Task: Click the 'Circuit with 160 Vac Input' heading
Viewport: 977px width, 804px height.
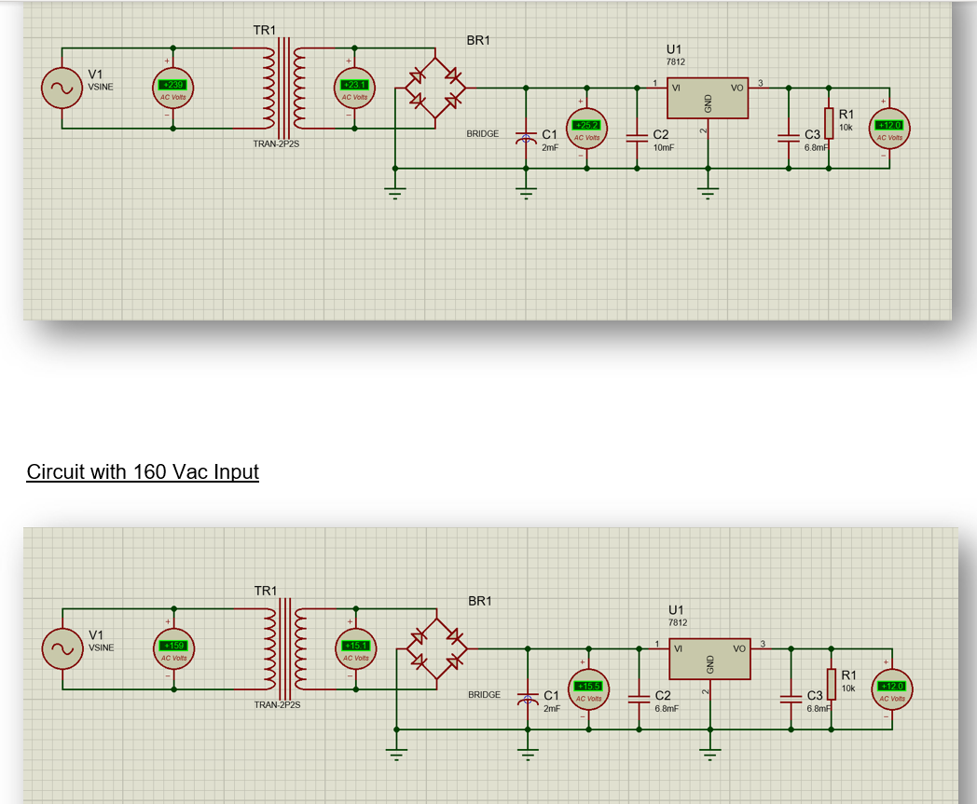Action: (143, 471)
